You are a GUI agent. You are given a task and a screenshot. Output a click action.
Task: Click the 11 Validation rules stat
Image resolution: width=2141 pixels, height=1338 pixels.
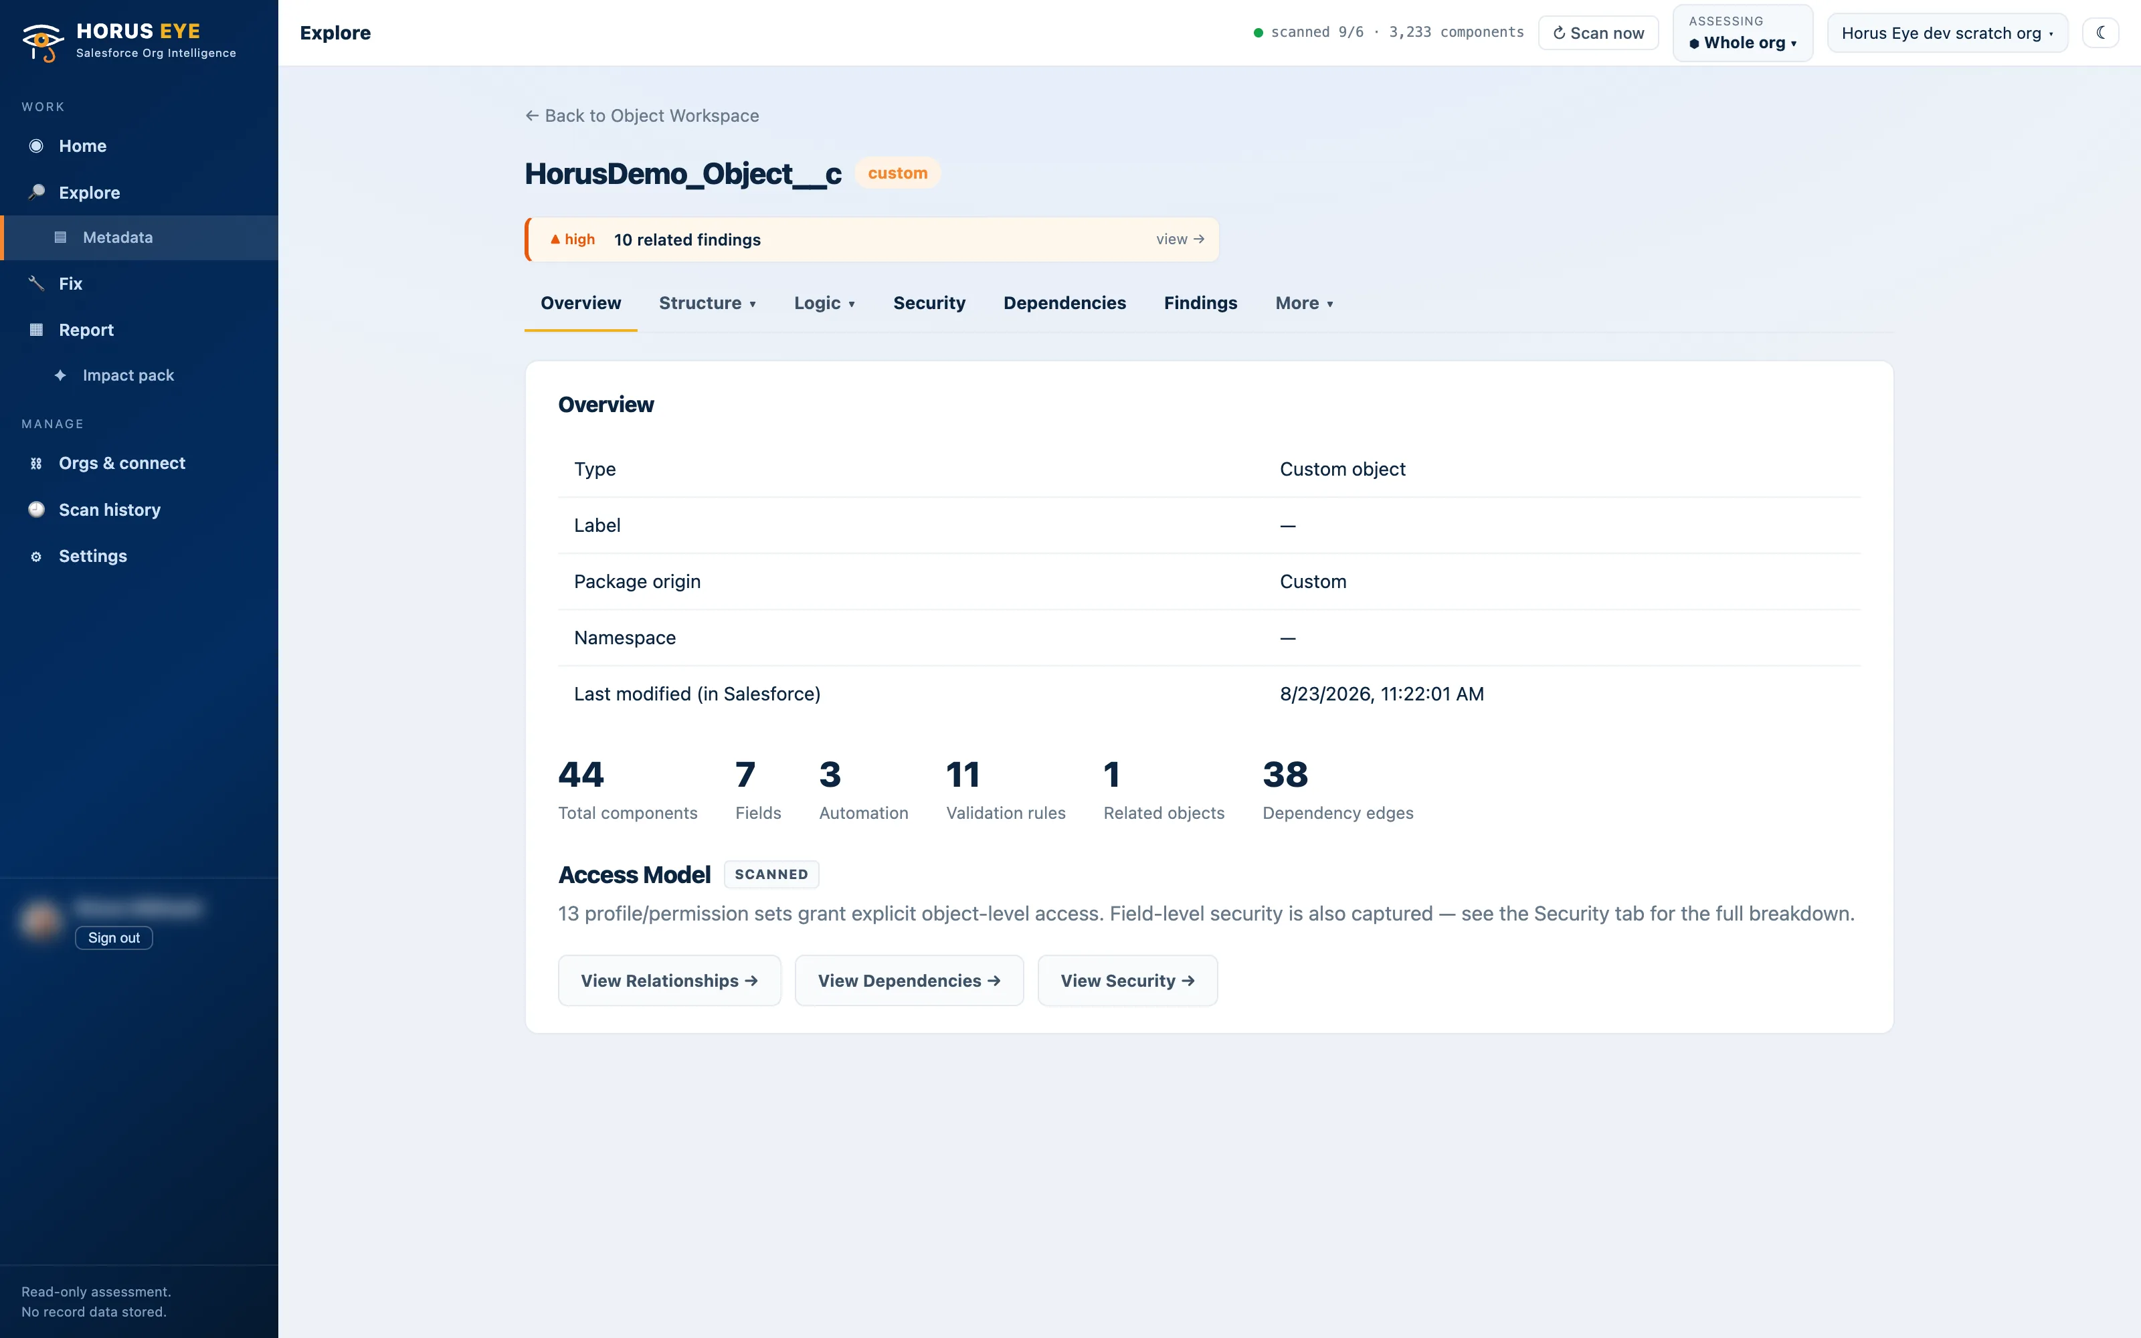pyautogui.click(x=1006, y=789)
